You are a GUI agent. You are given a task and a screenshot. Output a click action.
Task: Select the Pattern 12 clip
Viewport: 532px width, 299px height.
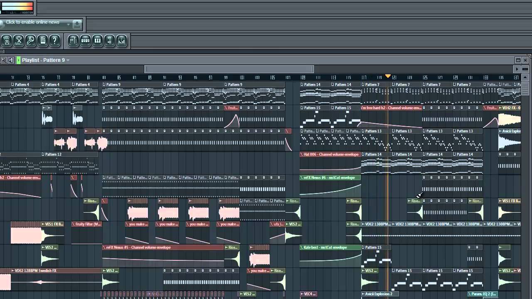(70, 154)
